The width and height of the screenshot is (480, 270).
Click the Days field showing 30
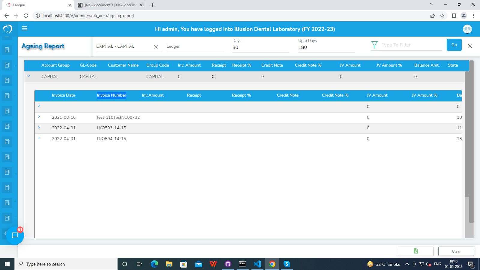pyautogui.click(x=260, y=47)
